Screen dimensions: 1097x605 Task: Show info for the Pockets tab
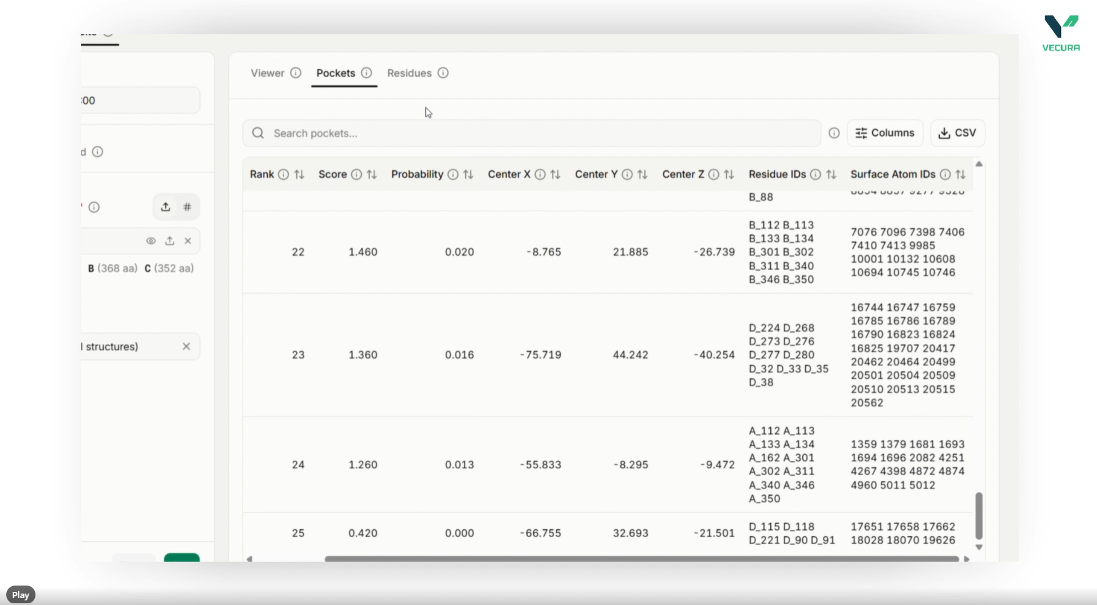tap(367, 73)
